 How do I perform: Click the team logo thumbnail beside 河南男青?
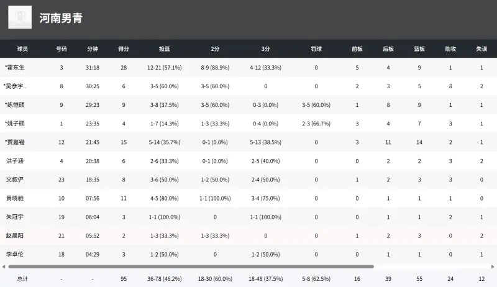pos(20,17)
